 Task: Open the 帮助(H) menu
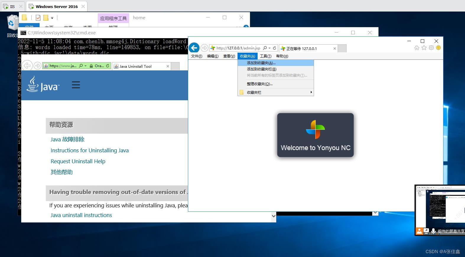point(282,56)
